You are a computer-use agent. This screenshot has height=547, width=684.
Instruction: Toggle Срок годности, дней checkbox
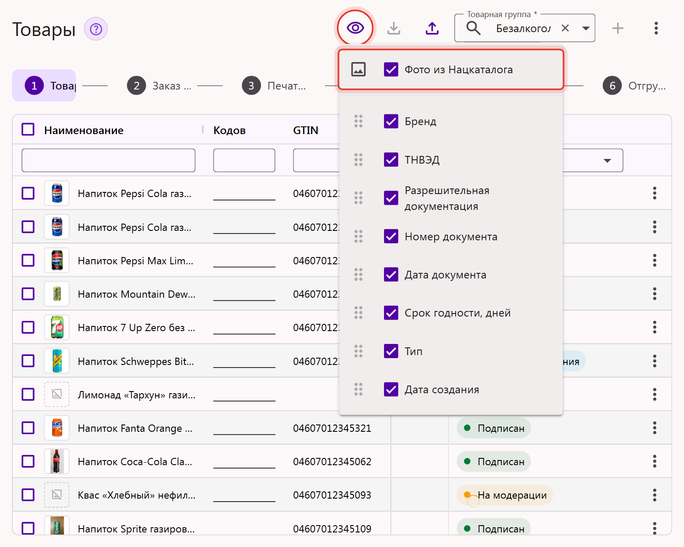tap(391, 313)
